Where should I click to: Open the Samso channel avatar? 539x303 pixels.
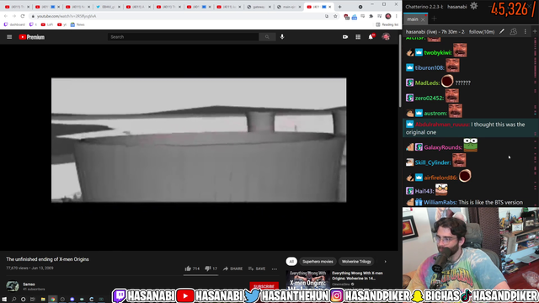pos(13,286)
